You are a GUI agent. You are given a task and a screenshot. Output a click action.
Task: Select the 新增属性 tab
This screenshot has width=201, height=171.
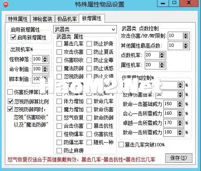[x=92, y=18]
